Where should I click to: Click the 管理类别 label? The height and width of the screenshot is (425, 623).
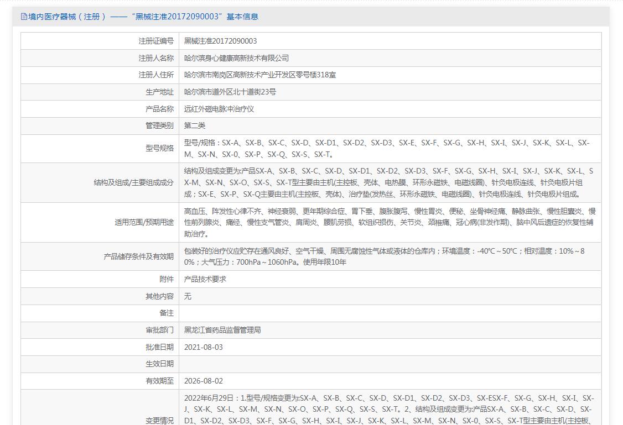159,125
